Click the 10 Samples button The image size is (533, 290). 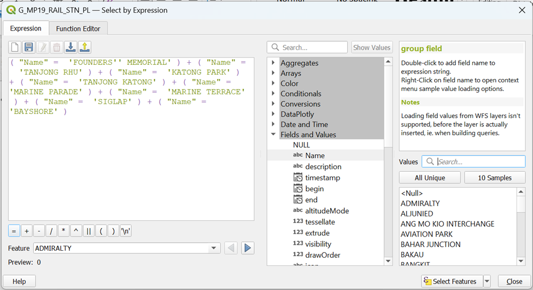coord(495,178)
